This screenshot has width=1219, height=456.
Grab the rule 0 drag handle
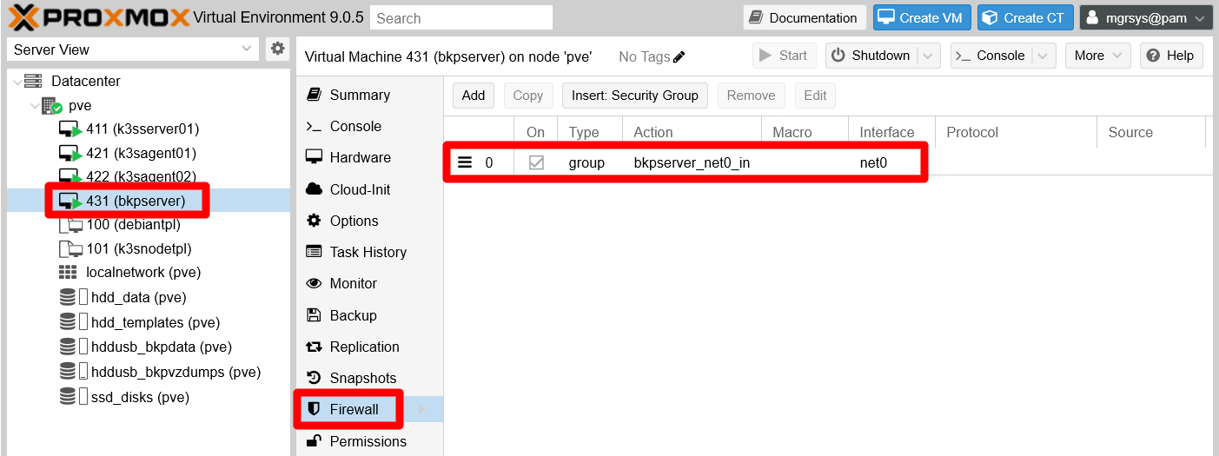click(x=465, y=162)
